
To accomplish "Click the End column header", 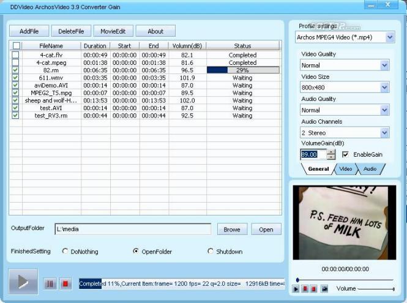I will pos(154,46).
